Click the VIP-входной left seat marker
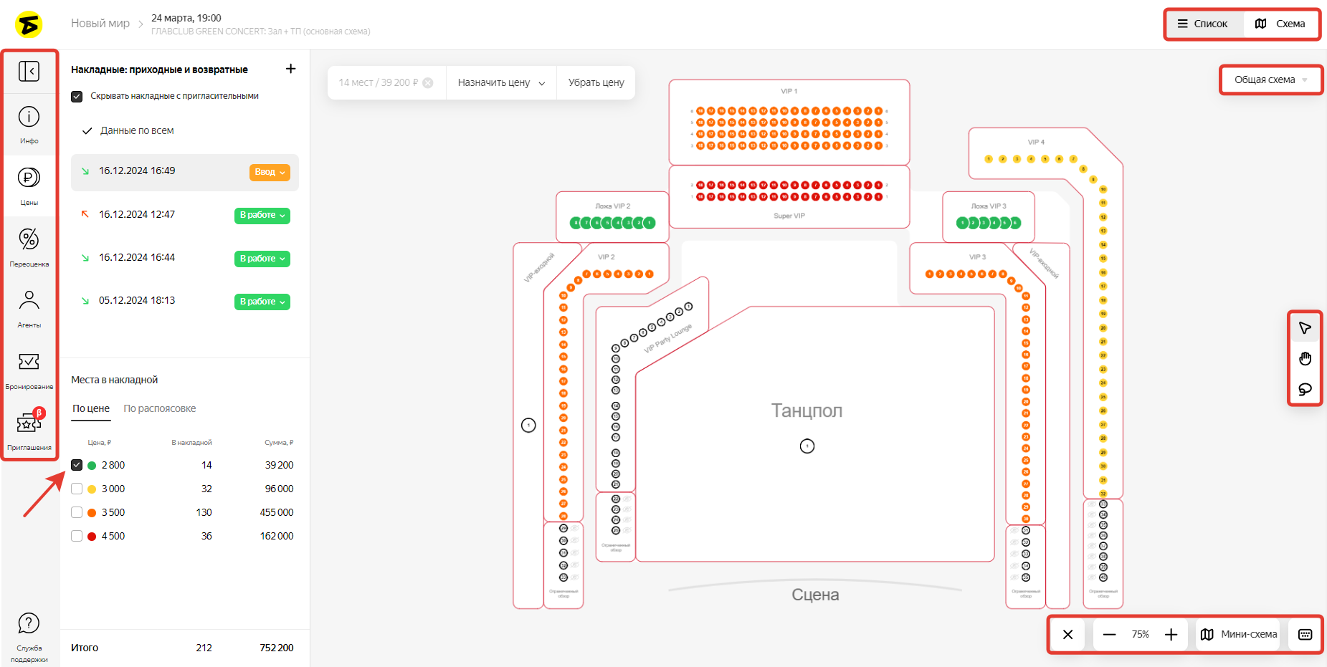This screenshot has width=1327, height=667. point(528,426)
